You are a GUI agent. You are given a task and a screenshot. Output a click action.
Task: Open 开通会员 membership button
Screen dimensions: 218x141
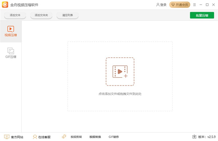point(179,5)
